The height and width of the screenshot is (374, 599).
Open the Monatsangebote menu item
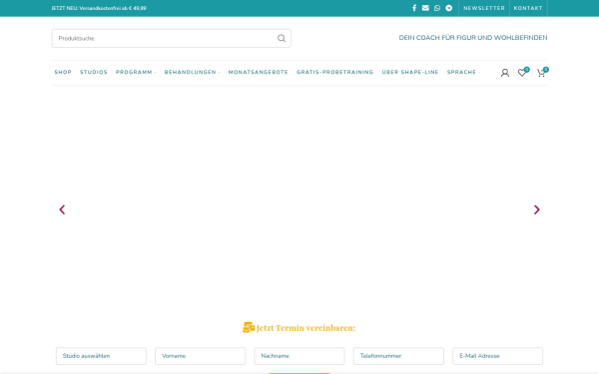pos(259,72)
